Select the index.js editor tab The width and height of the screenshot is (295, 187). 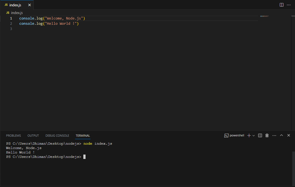tap(15, 5)
